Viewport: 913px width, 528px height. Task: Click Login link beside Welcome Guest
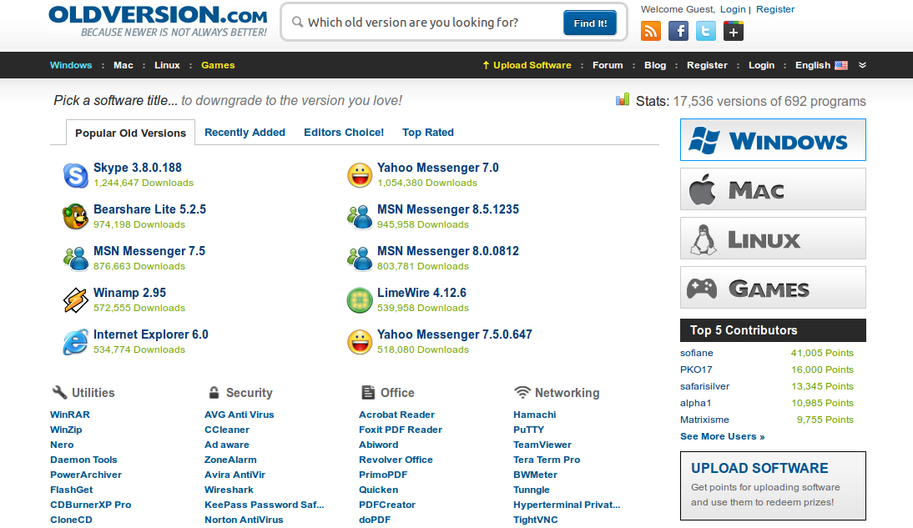(x=733, y=9)
